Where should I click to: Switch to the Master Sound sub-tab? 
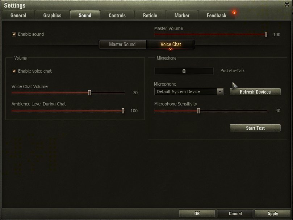[122, 44]
